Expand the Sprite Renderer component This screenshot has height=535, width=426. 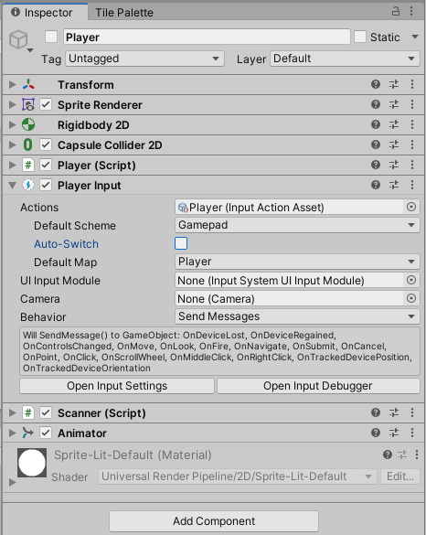(12, 104)
